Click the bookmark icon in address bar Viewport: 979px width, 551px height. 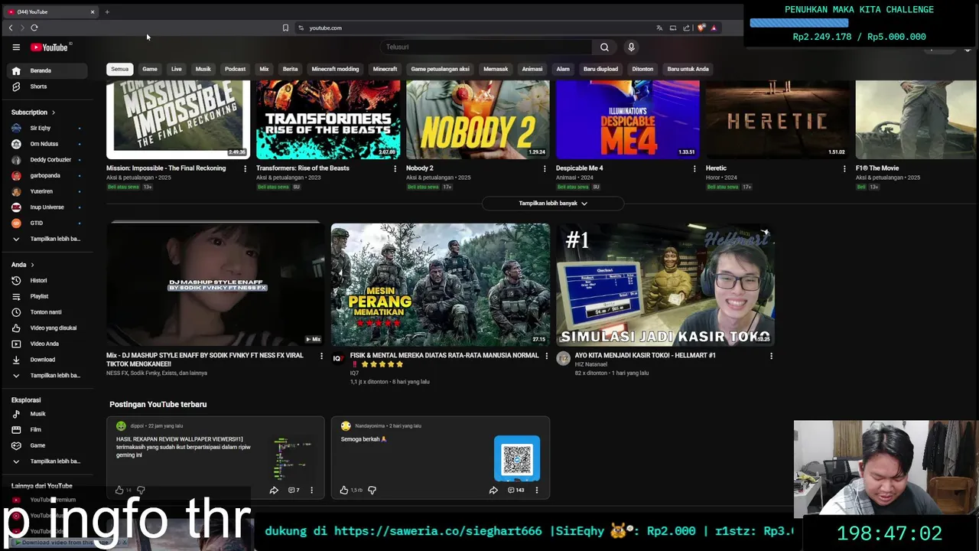click(285, 28)
